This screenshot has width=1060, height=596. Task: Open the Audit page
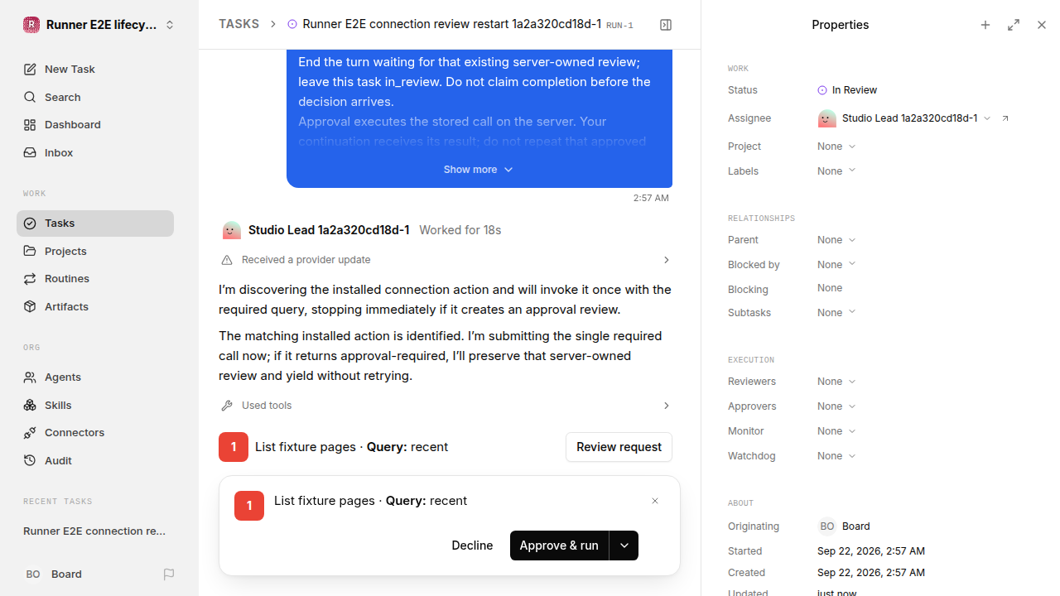pos(95,460)
